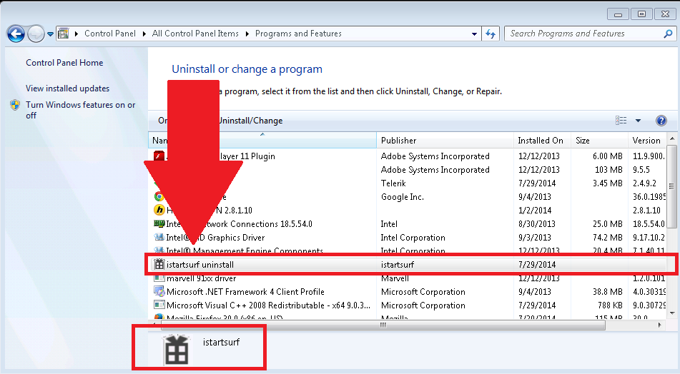The width and height of the screenshot is (680, 374).
Task: Click Turn Windows features on or off
Action: 80,110
